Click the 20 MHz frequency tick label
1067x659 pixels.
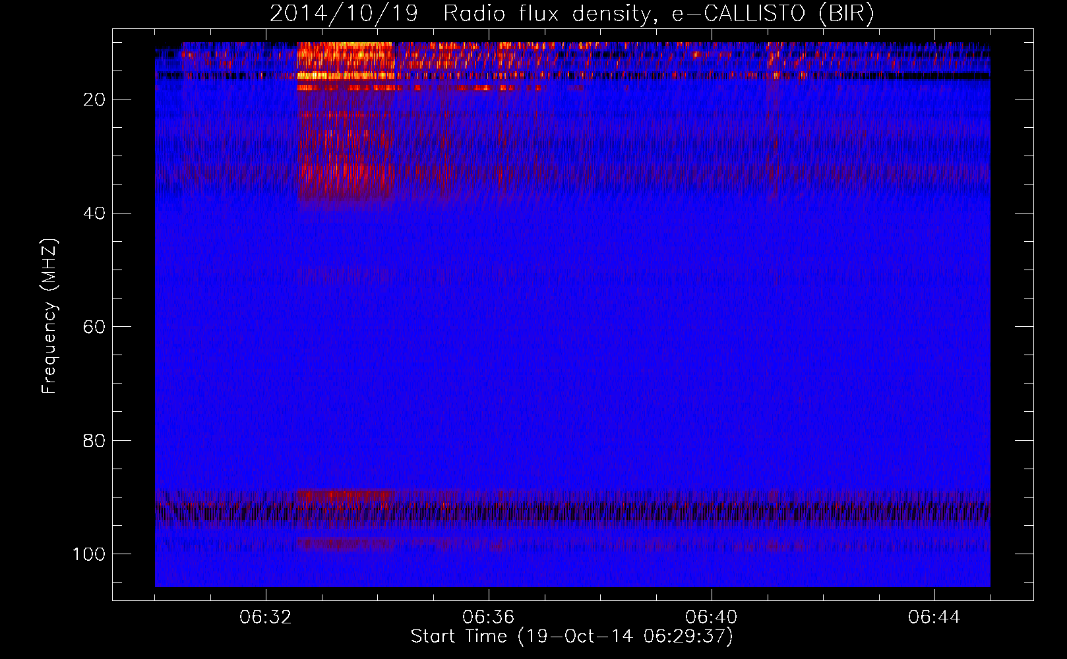pos(94,100)
